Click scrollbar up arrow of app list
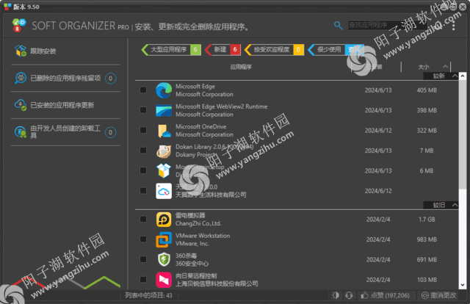The image size is (470, 304). (463, 76)
